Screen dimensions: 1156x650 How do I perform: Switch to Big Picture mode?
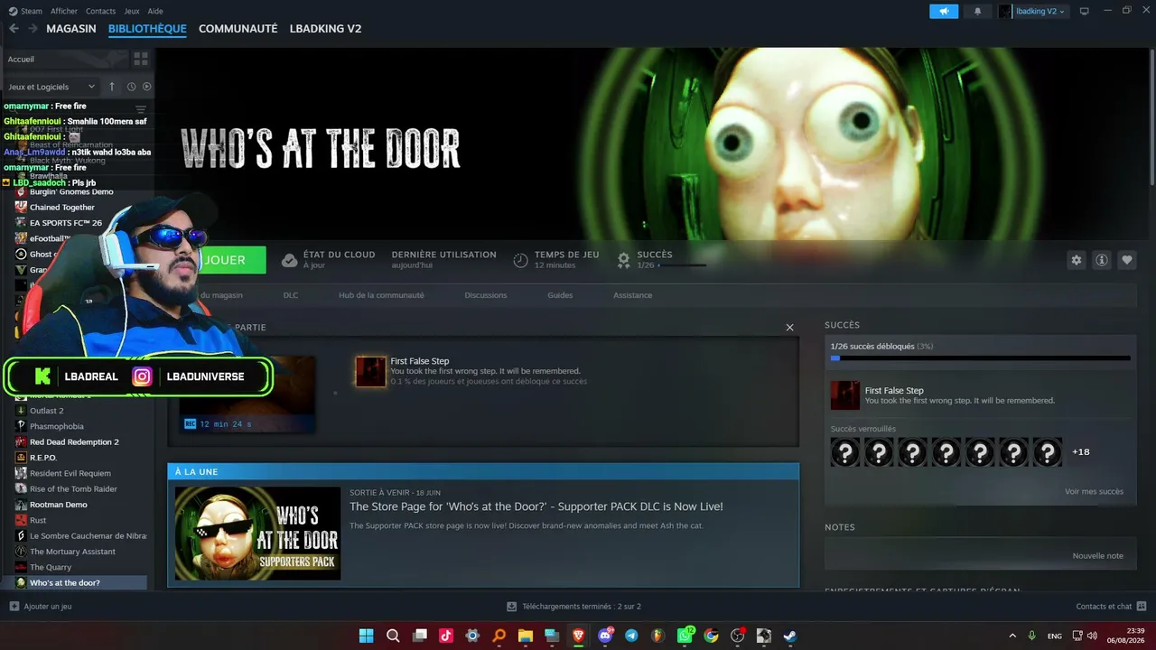[x=1085, y=11]
